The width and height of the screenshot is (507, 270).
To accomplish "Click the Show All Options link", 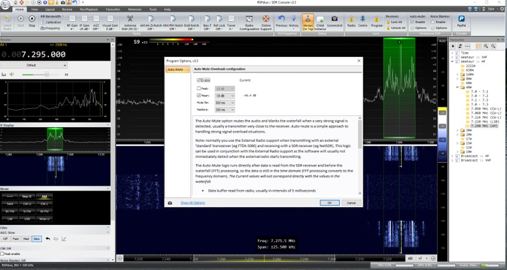I will [192, 203].
